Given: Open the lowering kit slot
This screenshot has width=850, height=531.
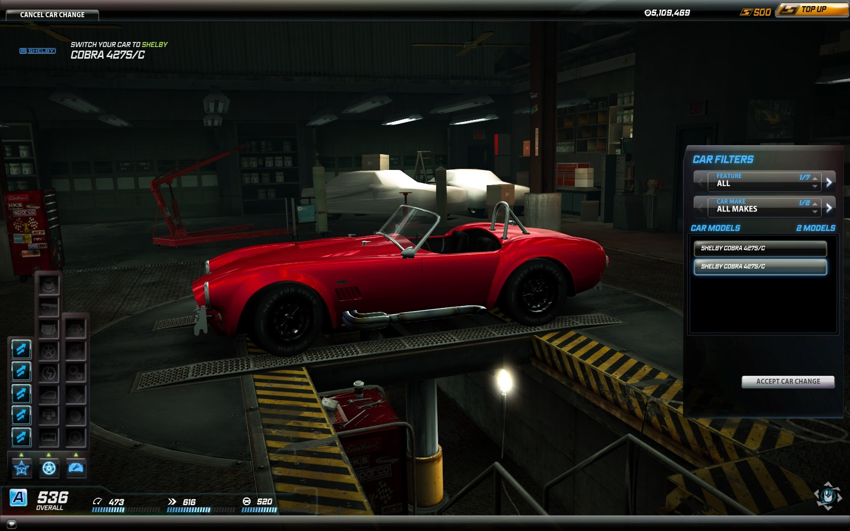Looking at the screenshot, I should click(49, 416).
